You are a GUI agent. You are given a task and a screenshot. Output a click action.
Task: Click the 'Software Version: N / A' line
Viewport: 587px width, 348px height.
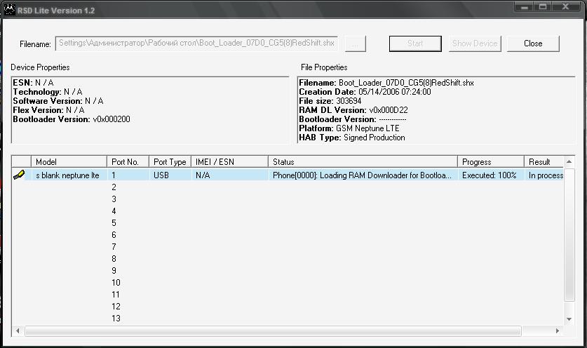(58, 101)
